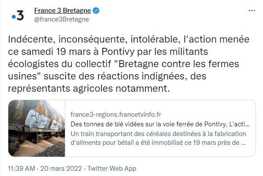This screenshot has height=176, width=263.
Task: Open the train photo thumbnail
Action: [x=37, y=128]
